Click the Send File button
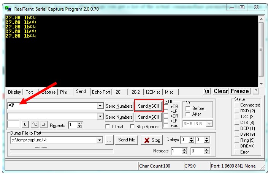The height and width of the screenshot is (174, 268). pyautogui.click(x=127, y=140)
